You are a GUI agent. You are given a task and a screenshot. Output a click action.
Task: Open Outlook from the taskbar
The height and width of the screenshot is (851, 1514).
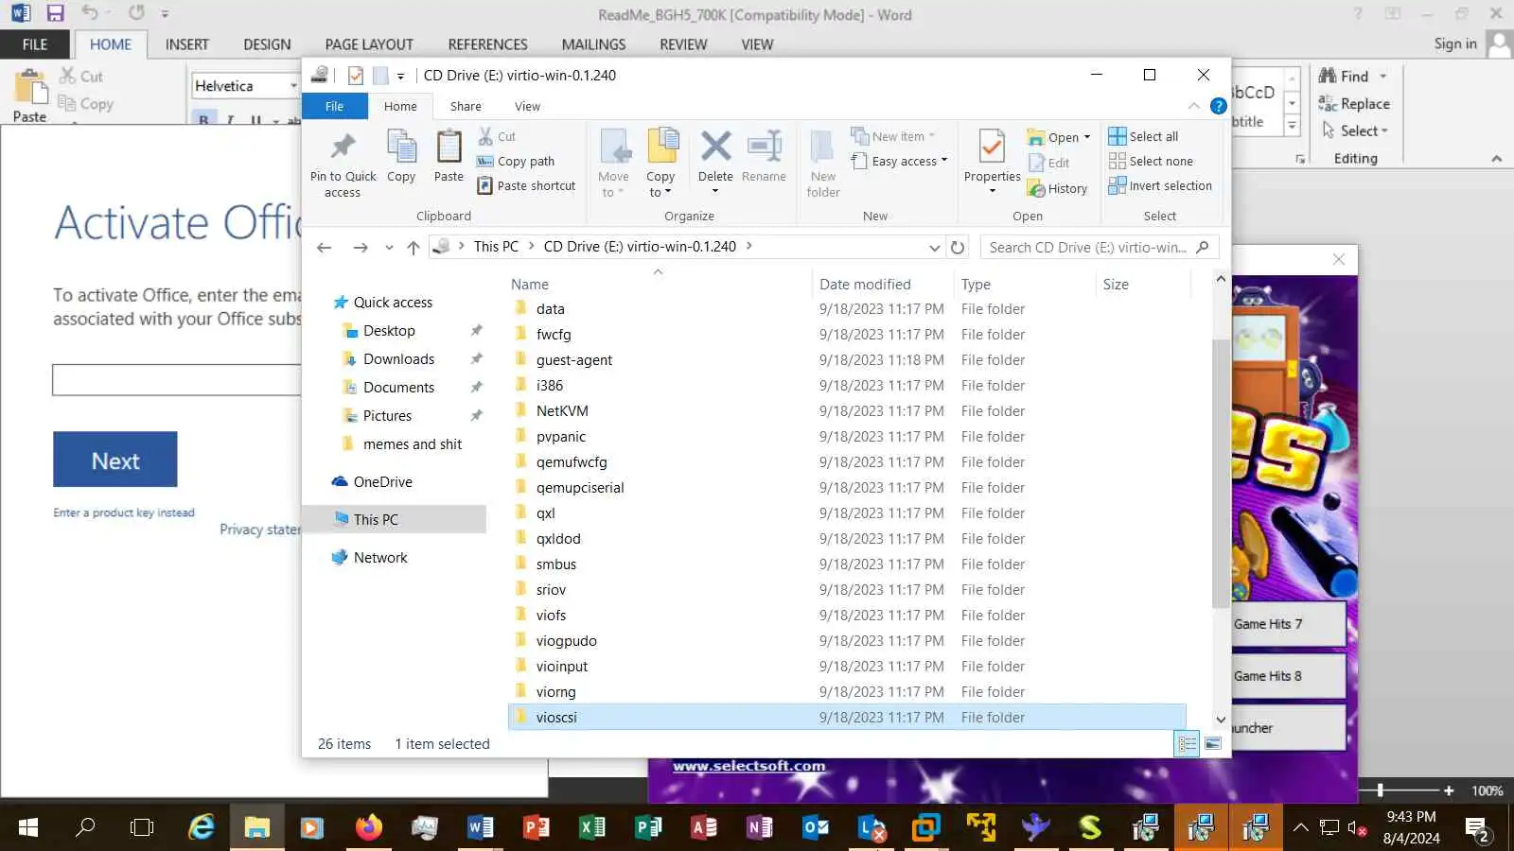[816, 828]
